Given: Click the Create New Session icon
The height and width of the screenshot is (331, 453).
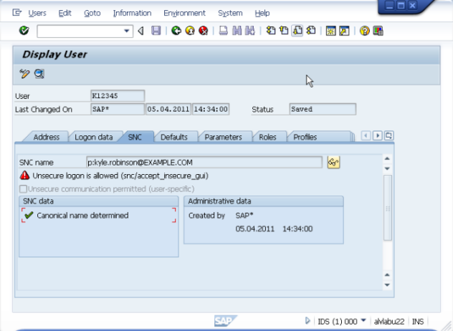Looking at the screenshot, I should tap(331, 31).
